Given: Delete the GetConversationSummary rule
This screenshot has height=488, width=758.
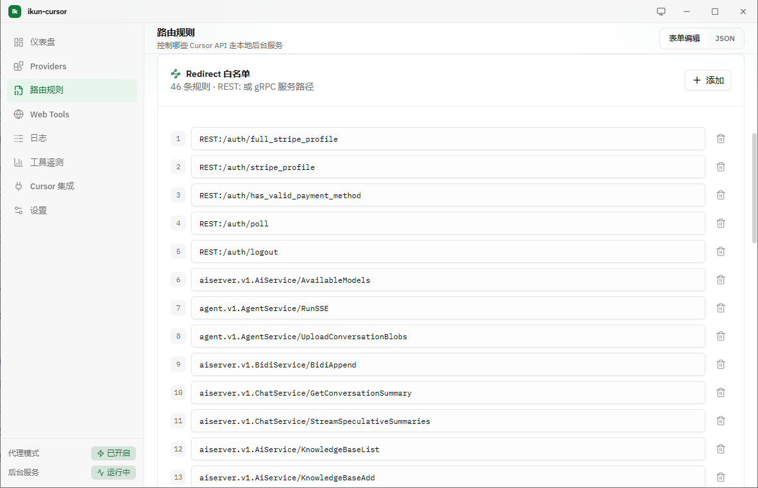Looking at the screenshot, I should point(720,392).
